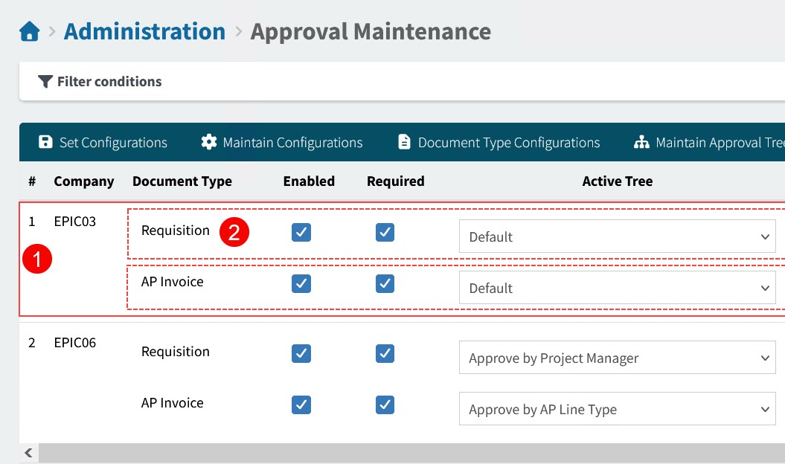
Task: Click the Maintain Approval Tree hierarchy icon
Action: 641,142
